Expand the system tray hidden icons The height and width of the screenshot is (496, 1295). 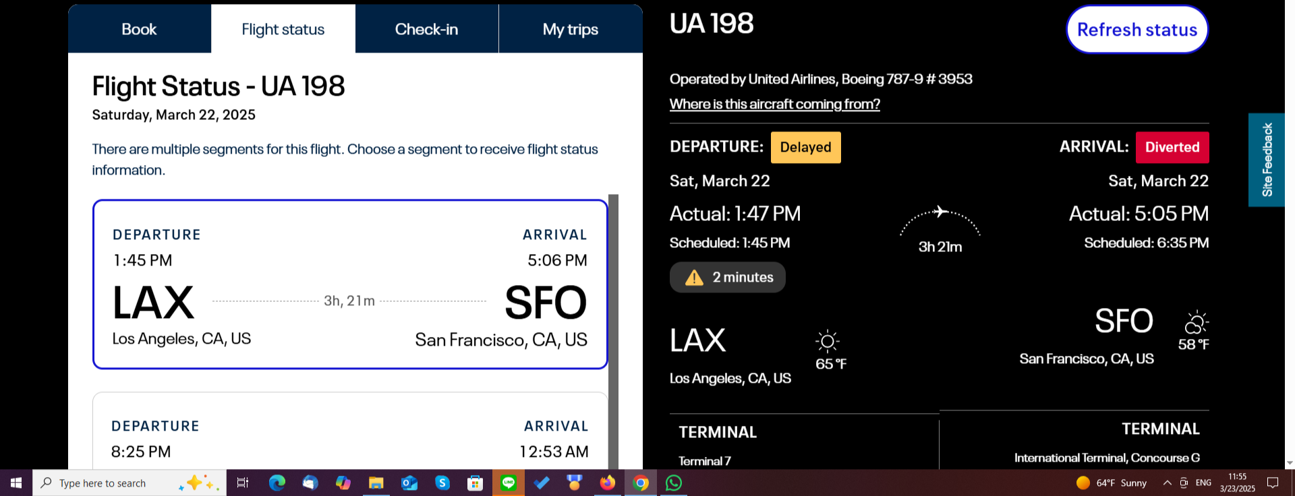click(x=1167, y=483)
